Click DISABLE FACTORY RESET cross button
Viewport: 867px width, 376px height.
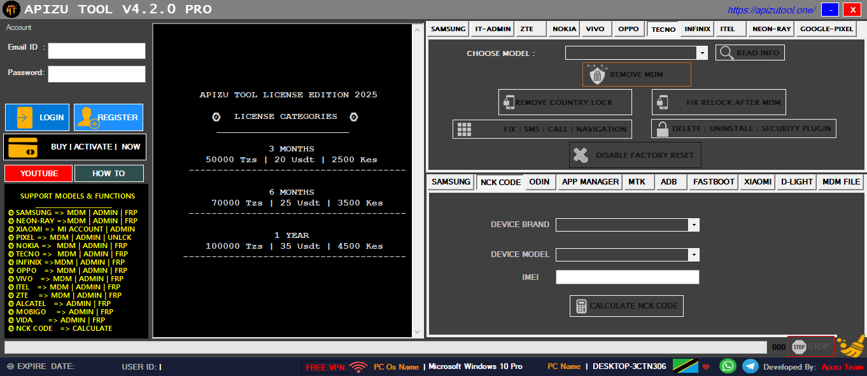pos(635,155)
